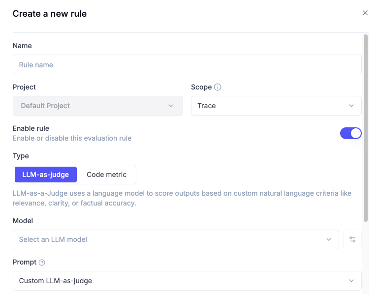This screenshot has width=380, height=294.
Task: Click the Scope info icon
Action: pos(218,87)
